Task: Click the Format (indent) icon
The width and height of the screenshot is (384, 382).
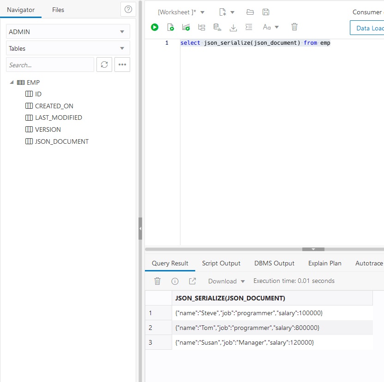Action: click(x=249, y=27)
